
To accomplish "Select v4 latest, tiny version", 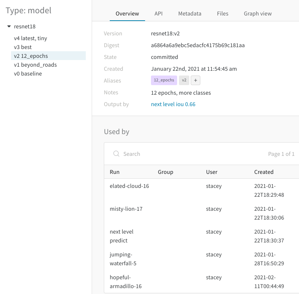I will pyautogui.click(x=31, y=38).
